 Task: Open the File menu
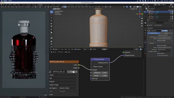(4, 5)
